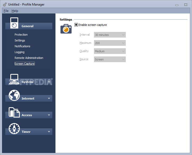Screen dimensions: 192x155
Task: Click the Maximum label
Action: pyautogui.click(x=85, y=43)
